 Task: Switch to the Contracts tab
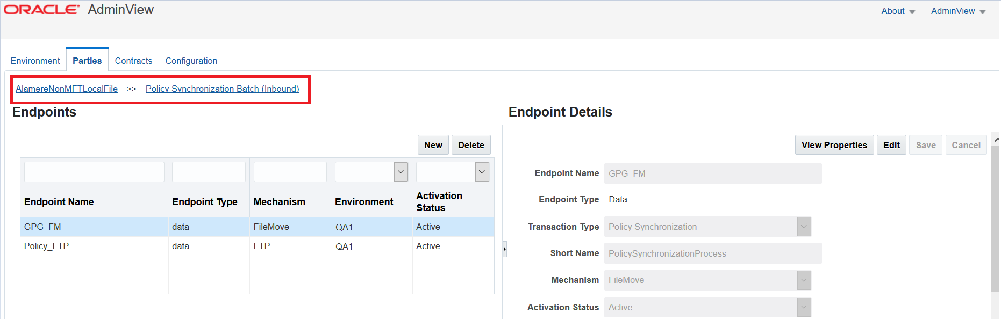(133, 61)
